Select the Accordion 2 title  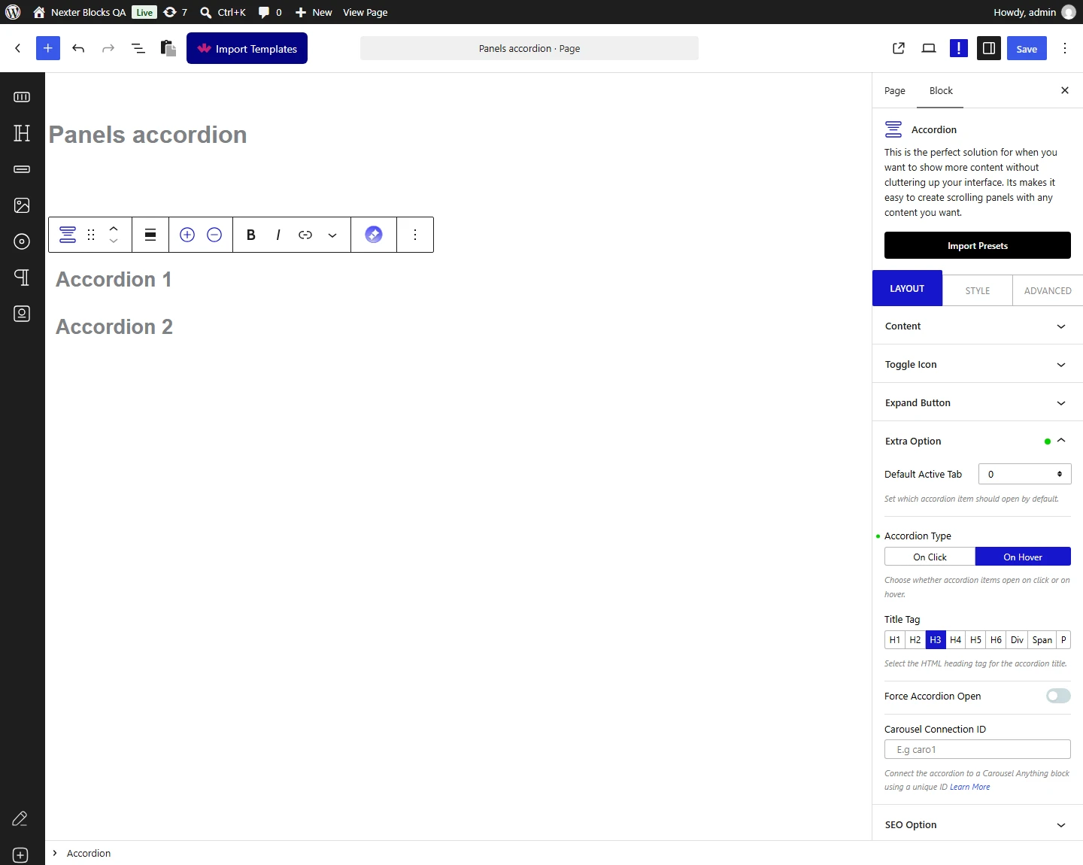tap(114, 326)
